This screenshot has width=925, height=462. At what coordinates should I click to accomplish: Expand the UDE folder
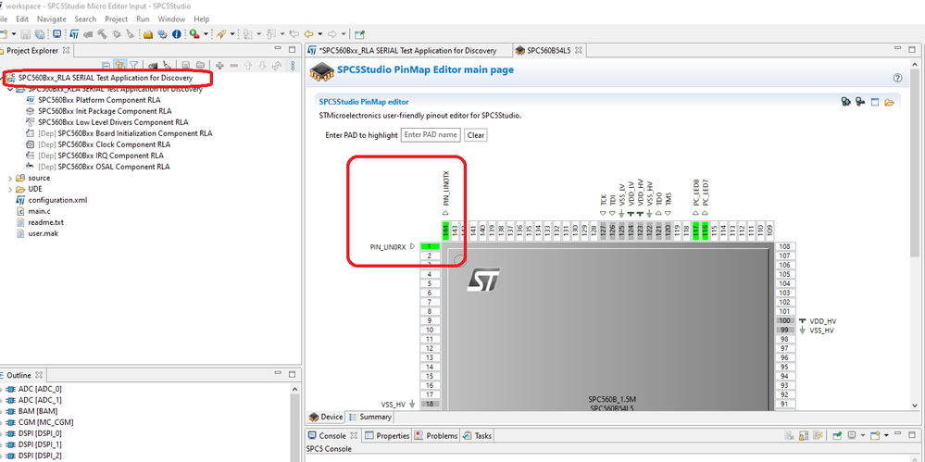10,189
